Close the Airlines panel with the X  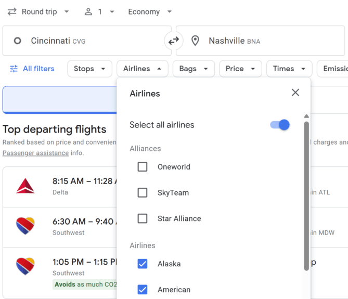click(295, 93)
